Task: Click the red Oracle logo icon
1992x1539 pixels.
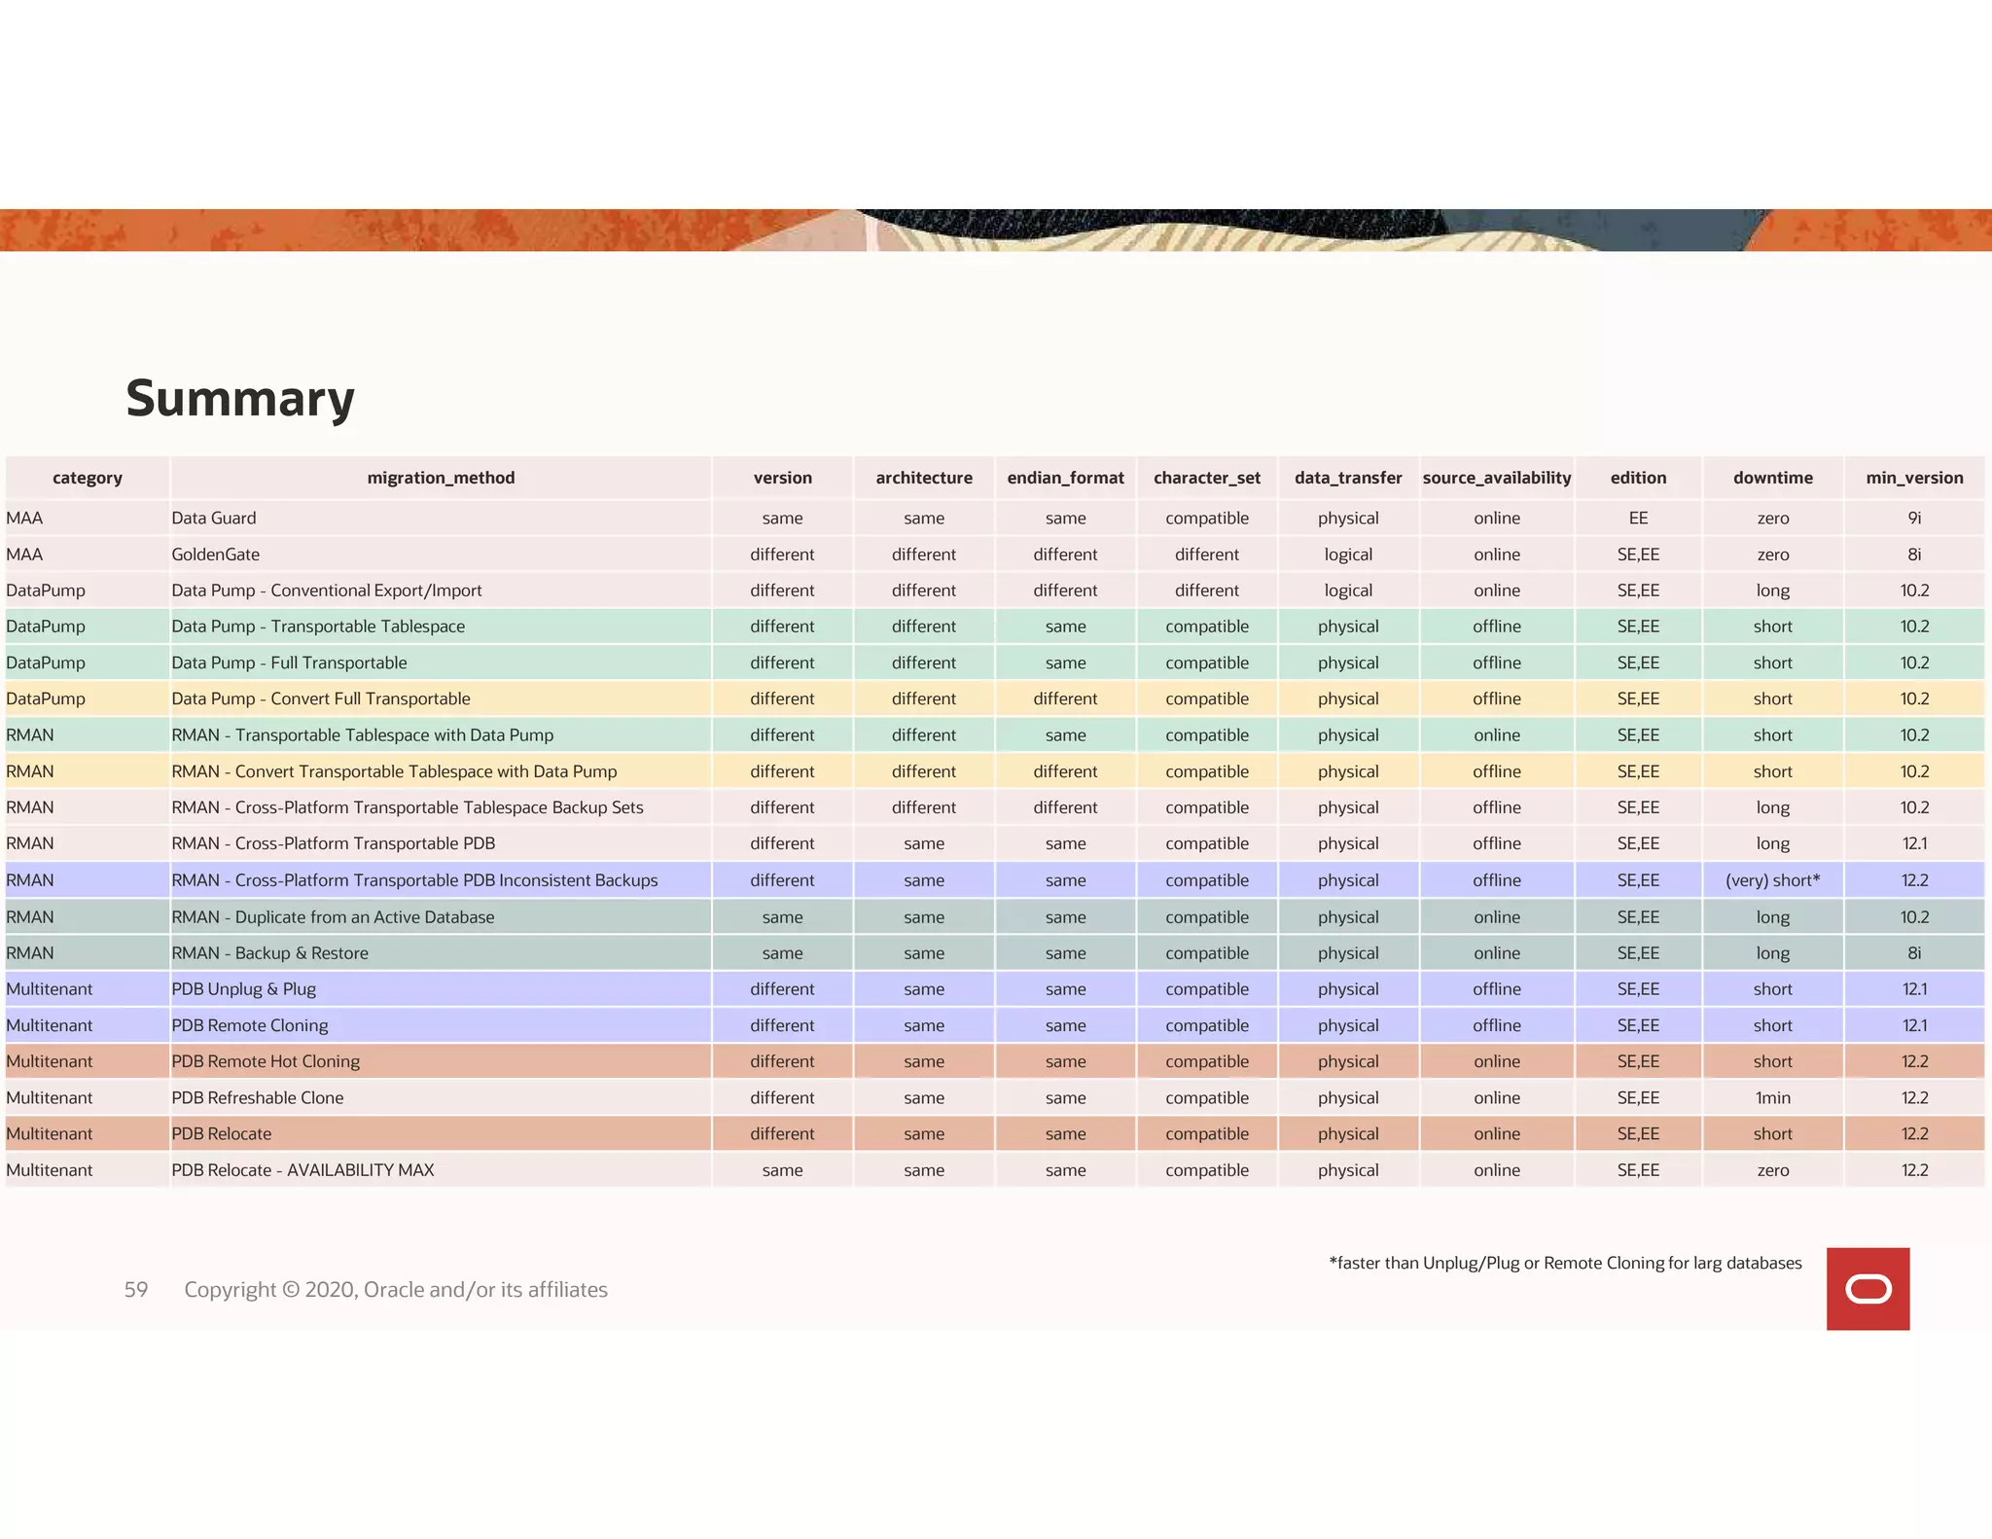Action: 1867,1288
